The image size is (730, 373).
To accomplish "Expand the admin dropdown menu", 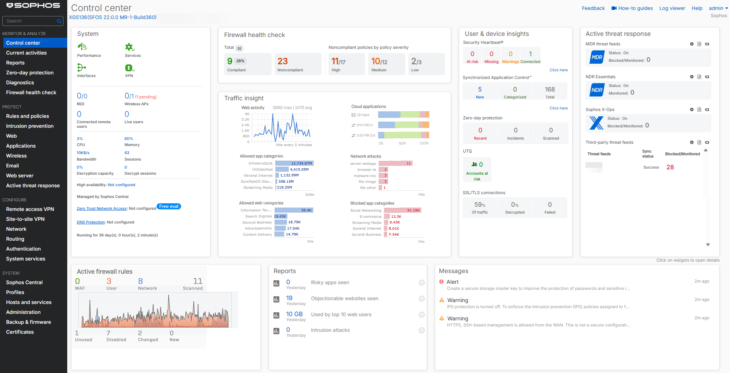I will 718,8.
